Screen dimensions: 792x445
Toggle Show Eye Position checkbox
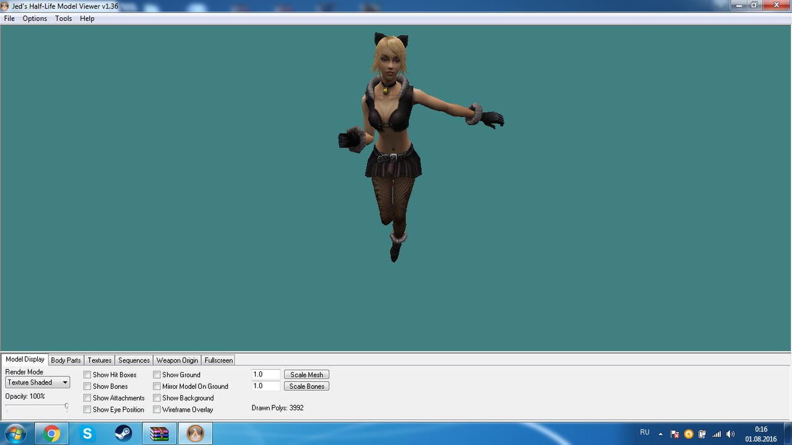click(87, 410)
